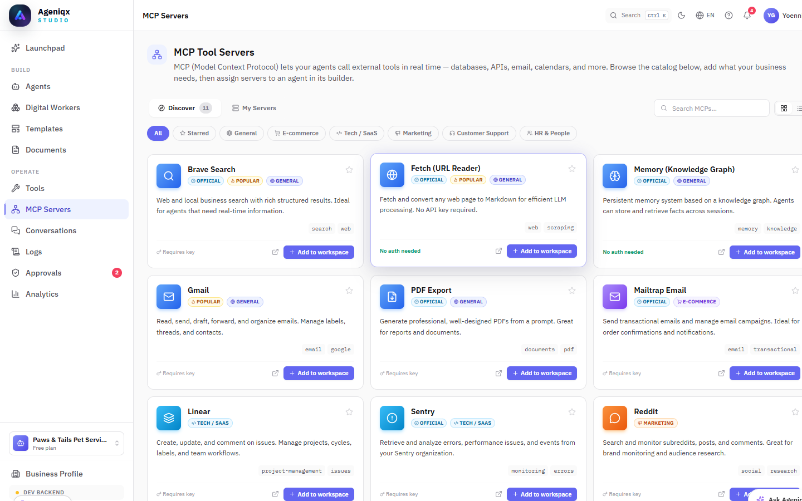The height and width of the screenshot is (501, 802).
Task: Open Business Profile
Action: (67, 474)
